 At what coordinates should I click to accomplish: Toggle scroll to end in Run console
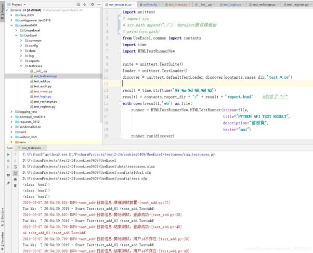15,173
